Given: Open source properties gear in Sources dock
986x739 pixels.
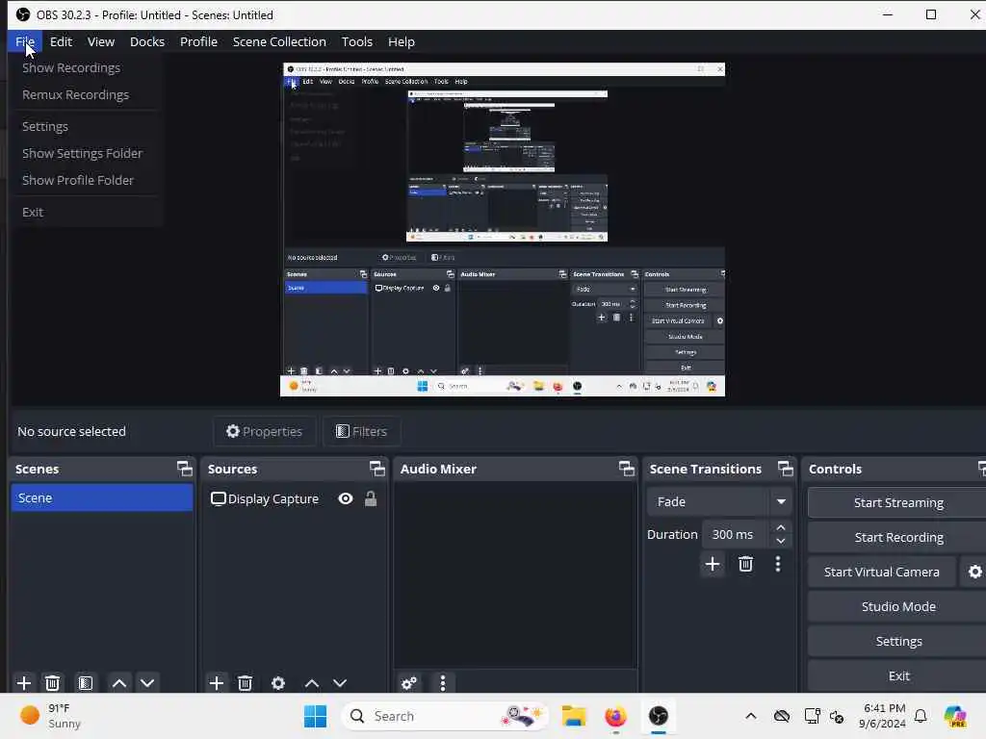Looking at the screenshot, I should tap(278, 682).
